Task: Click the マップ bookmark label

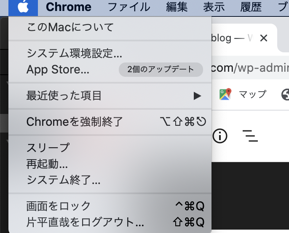Action: (252, 94)
